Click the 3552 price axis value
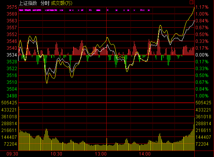Screen dimensions: 214x157 click(x=12, y=35)
